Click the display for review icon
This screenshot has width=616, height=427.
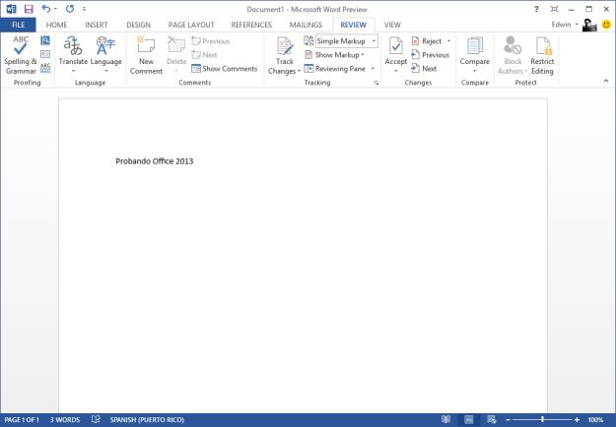[308, 40]
